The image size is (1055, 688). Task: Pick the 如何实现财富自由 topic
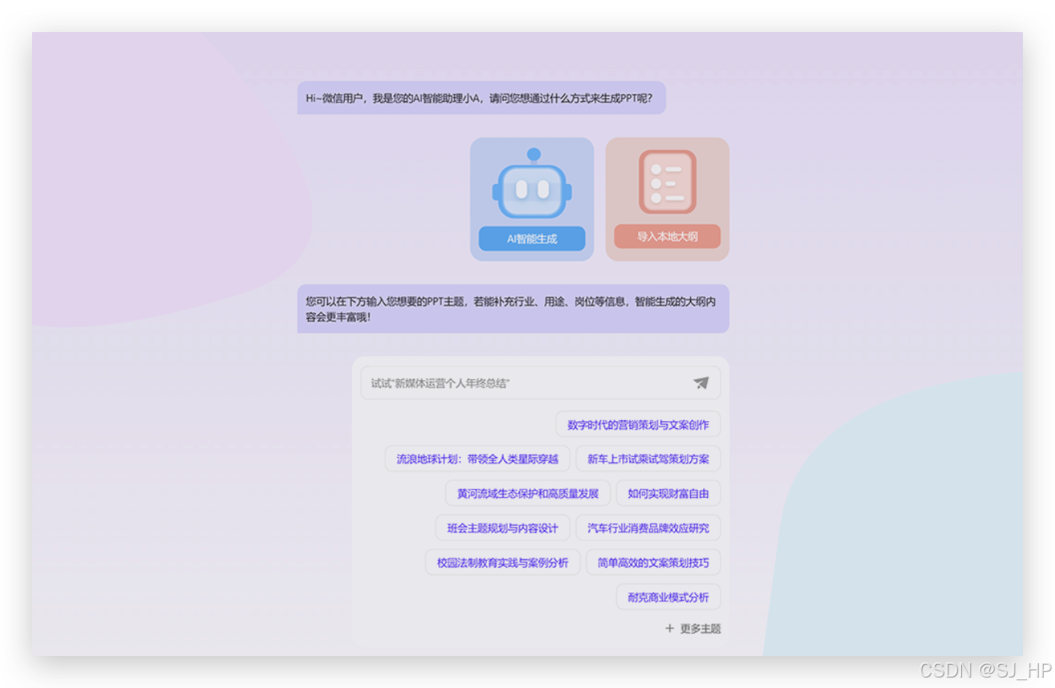pyautogui.click(x=668, y=494)
